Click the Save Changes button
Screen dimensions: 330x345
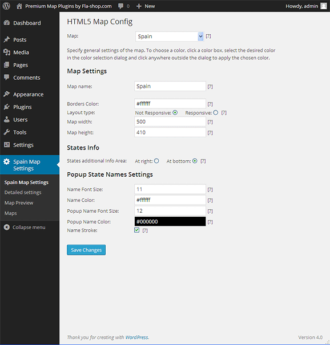pyautogui.click(x=86, y=250)
